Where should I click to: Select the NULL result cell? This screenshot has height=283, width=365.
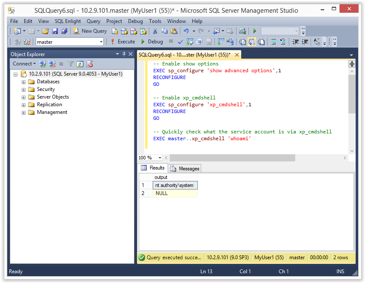(x=175, y=193)
